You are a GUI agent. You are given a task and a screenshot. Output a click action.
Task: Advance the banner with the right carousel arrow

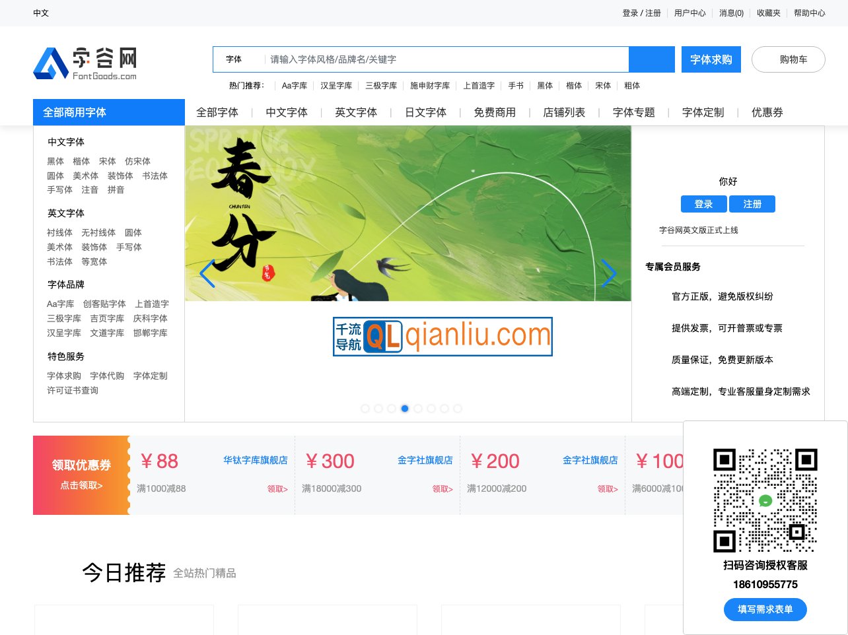(608, 274)
